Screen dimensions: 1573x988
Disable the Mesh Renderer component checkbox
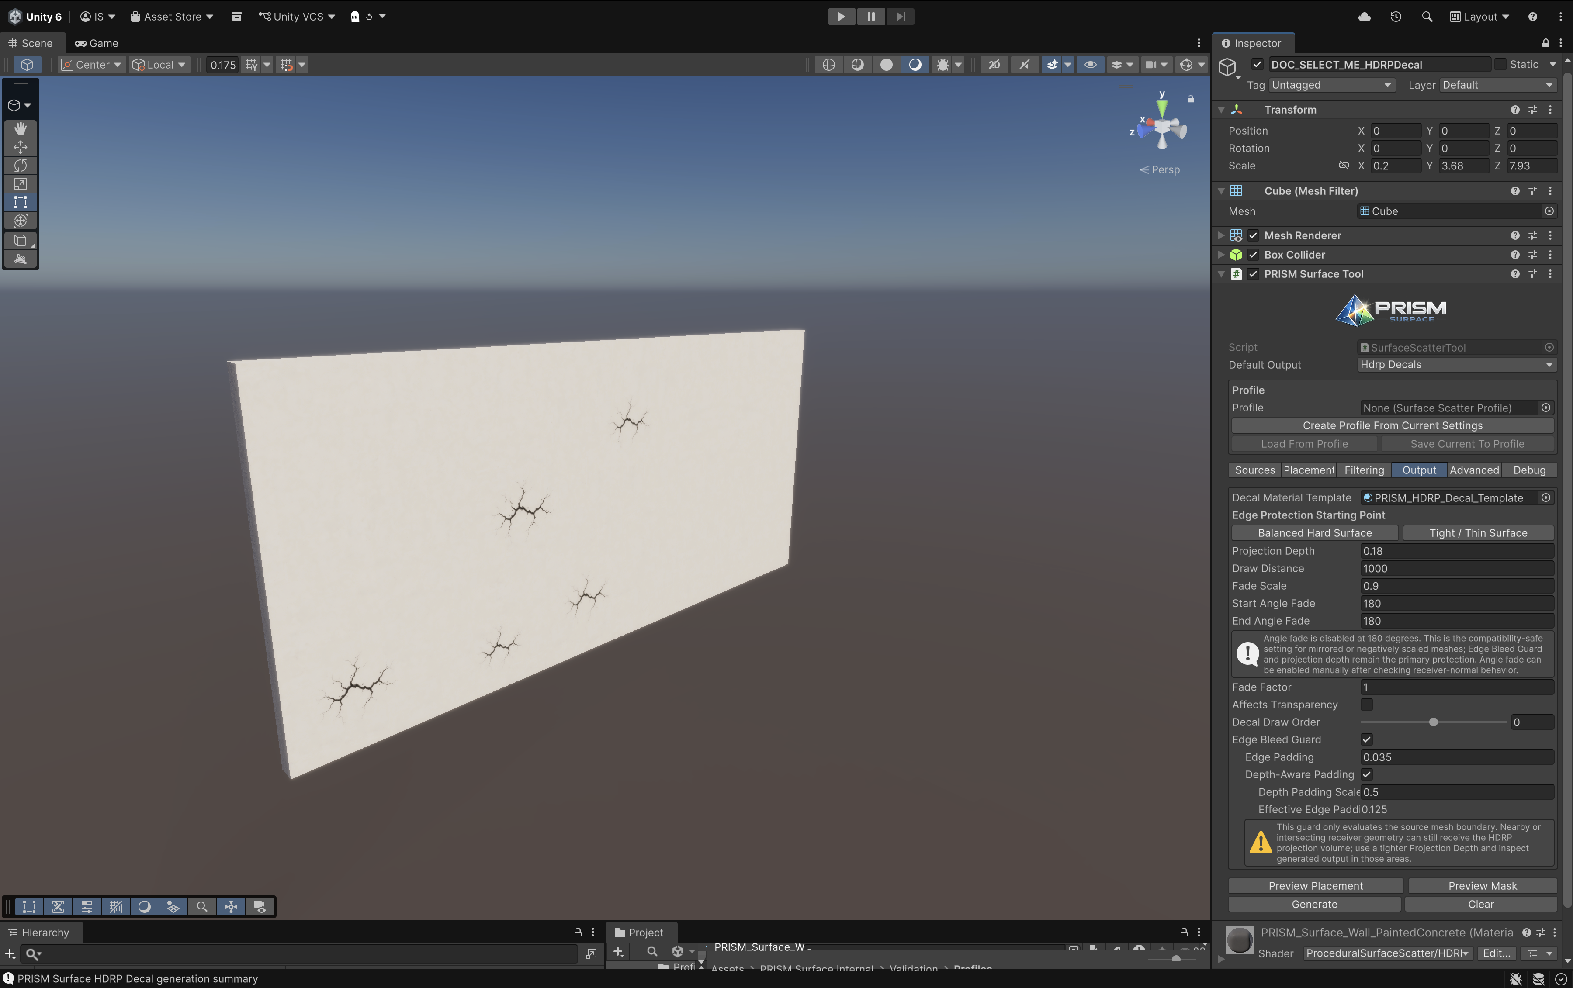1253,235
